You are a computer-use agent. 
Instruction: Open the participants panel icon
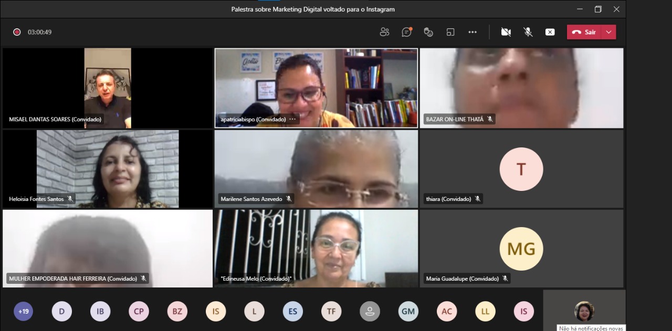[384, 32]
